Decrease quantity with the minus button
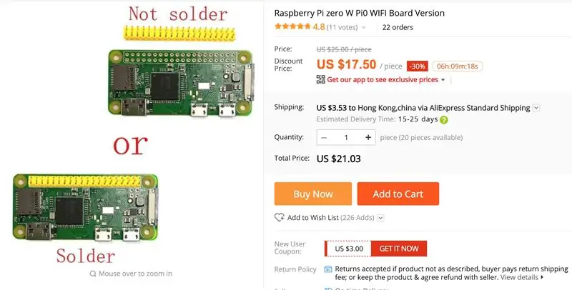The height and width of the screenshot is (290, 572). [x=324, y=137]
